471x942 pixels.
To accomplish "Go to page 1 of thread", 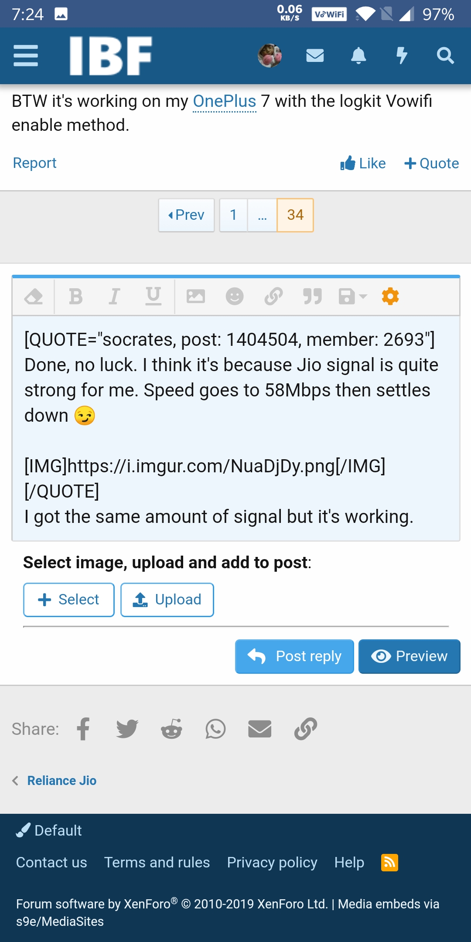I will click(233, 215).
